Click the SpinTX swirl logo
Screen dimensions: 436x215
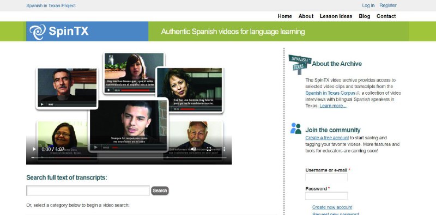(x=38, y=32)
